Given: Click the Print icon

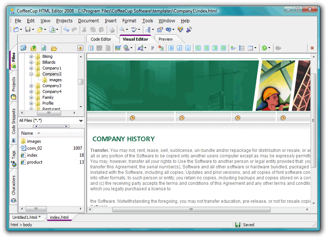Looking at the screenshot, I should pyautogui.click(x=112, y=30).
